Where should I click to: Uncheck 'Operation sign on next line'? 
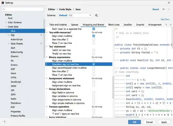coord(94,64)
